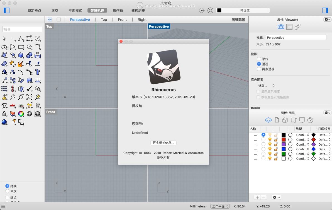Open the rectangular array tool

point(4,89)
